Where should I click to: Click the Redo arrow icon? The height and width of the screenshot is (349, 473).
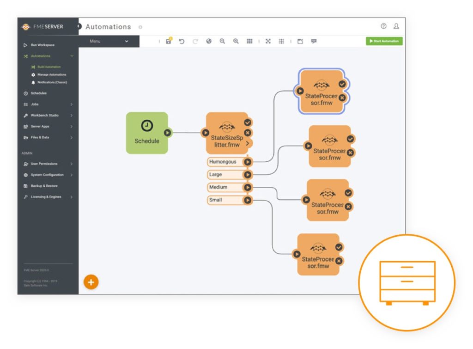(x=195, y=41)
